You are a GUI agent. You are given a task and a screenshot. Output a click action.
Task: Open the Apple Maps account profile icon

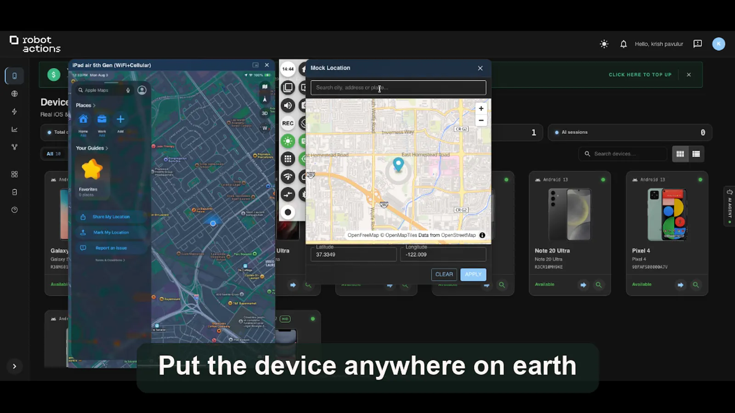(142, 90)
